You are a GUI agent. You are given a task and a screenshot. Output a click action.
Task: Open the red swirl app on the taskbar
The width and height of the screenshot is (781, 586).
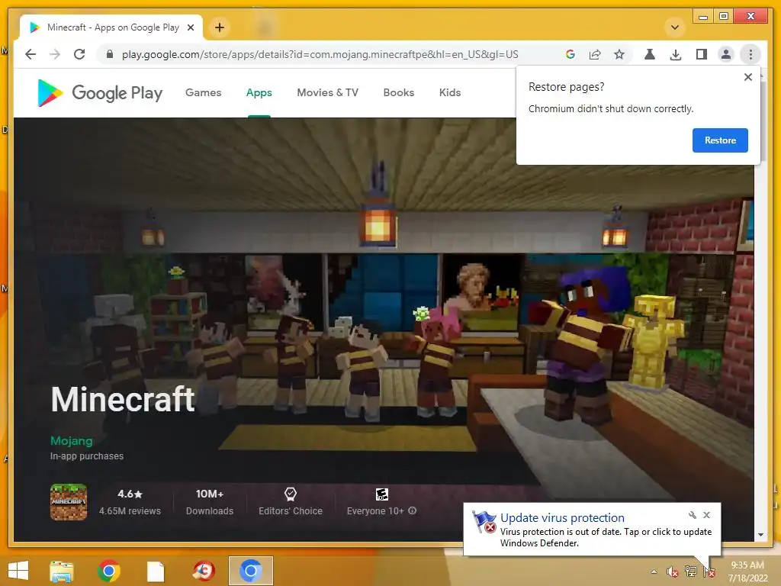(x=203, y=571)
